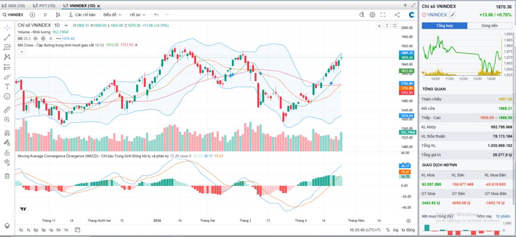Toggle the log scale
This screenshot has width=516, height=237.
(396, 230)
